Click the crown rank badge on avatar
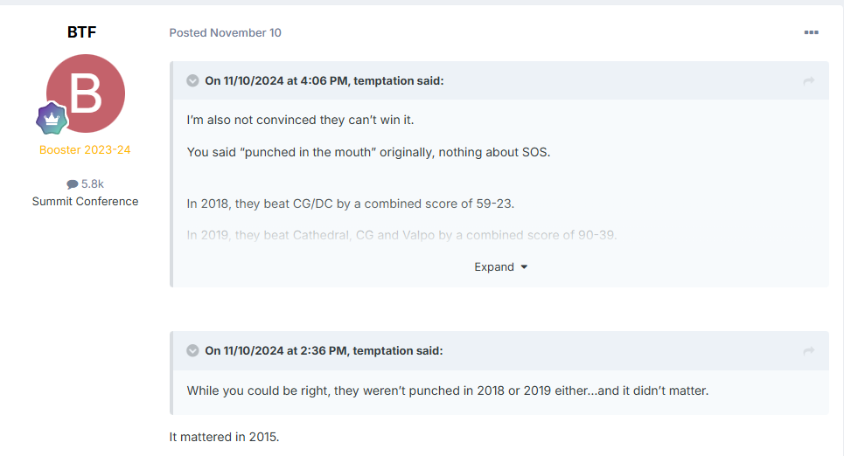This screenshot has width=844, height=456. [x=52, y=118]
